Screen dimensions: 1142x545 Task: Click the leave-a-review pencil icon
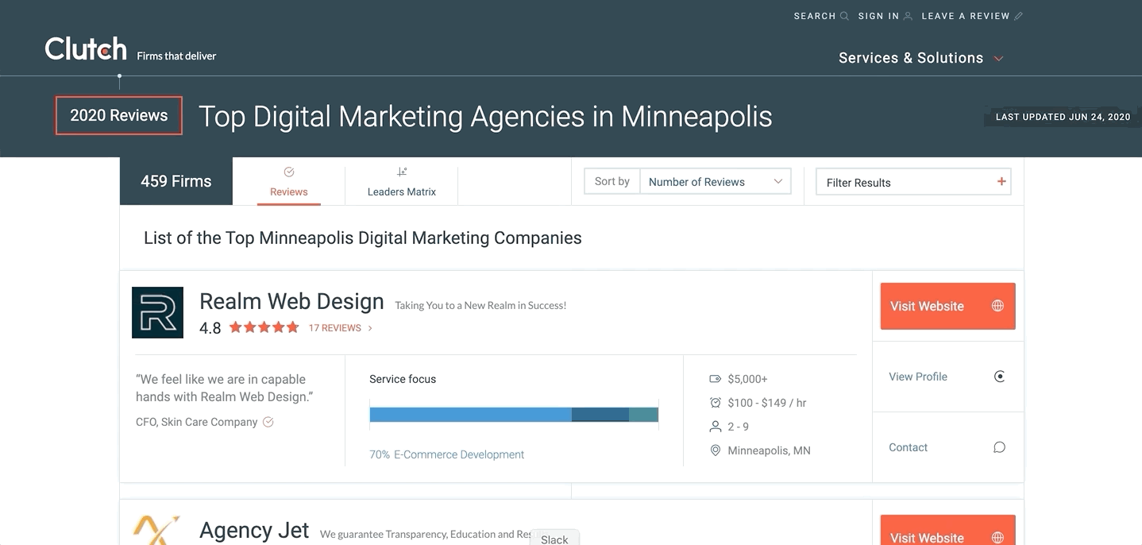1019,16
